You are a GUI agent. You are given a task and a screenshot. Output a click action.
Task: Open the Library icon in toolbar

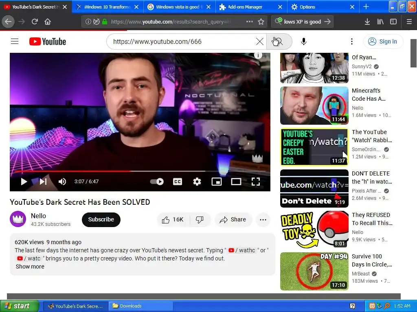pos(380,22)
